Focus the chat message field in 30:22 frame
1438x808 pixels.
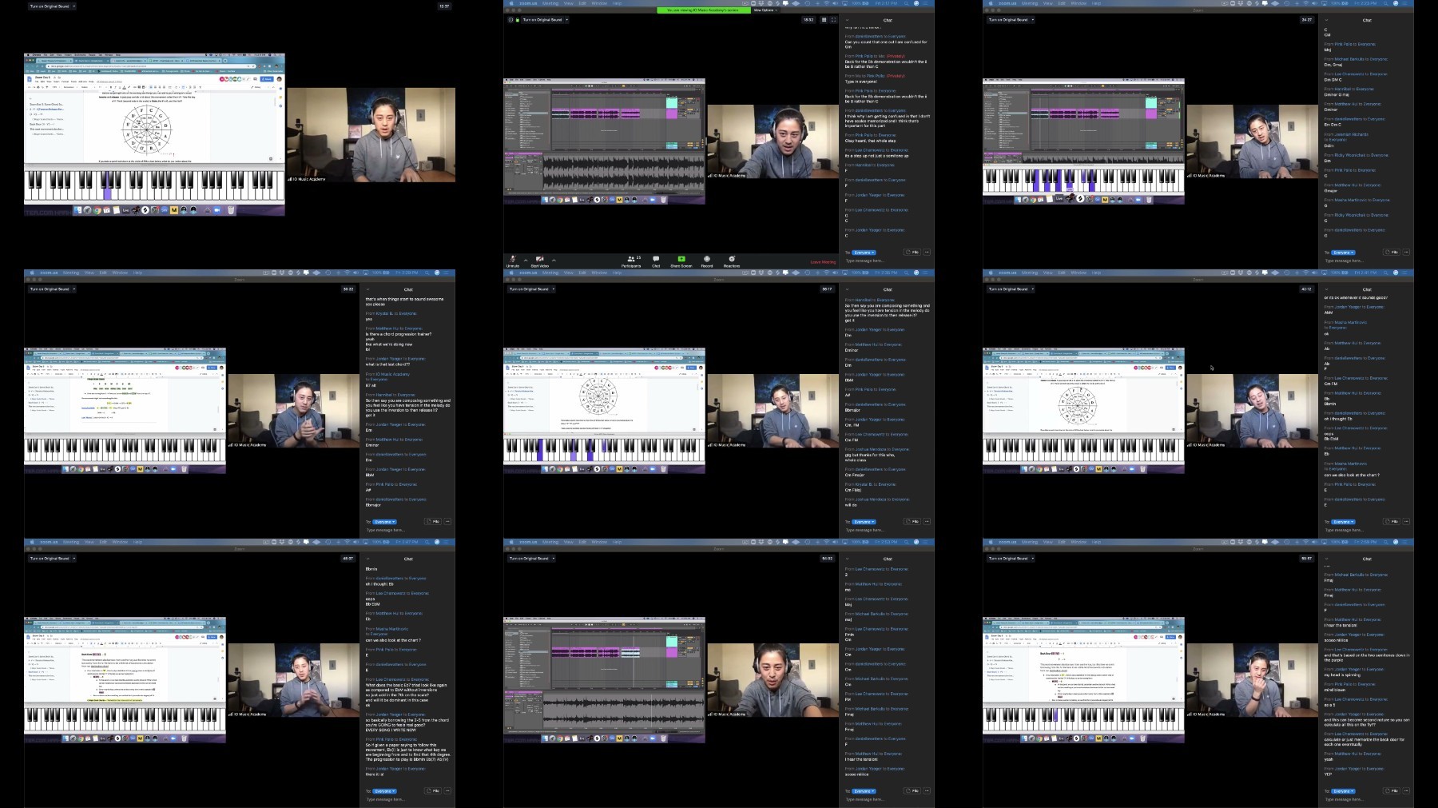pyautogui.click(x=407, y=530)
